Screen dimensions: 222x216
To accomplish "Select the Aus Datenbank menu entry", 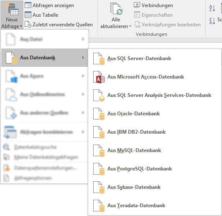I will pyautogui.click(x=45, y=58).
